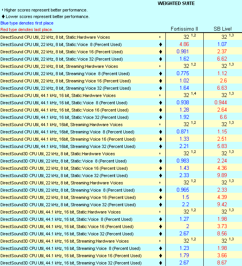Image resolution: width=242 pixels, height=266 pixels.
Task: Select DirectSound 22 kHz Streaming:Voice 16 row label
Action: [65, 81]
